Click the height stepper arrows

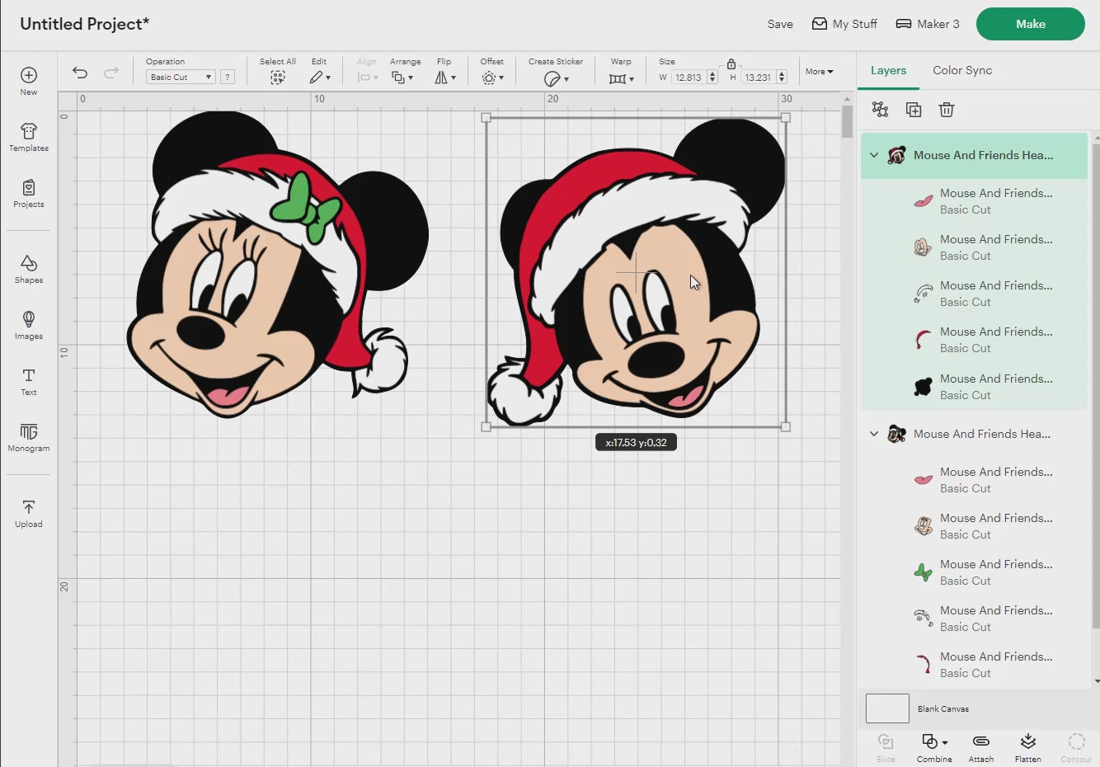pos(782,77)
